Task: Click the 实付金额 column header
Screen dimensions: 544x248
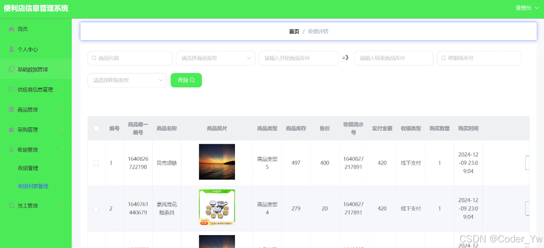Action: 382,128
